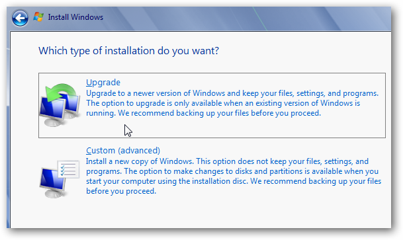403x240 pixels.
Task: Go back using the blue arrow button
Action: tap(20, 18)
